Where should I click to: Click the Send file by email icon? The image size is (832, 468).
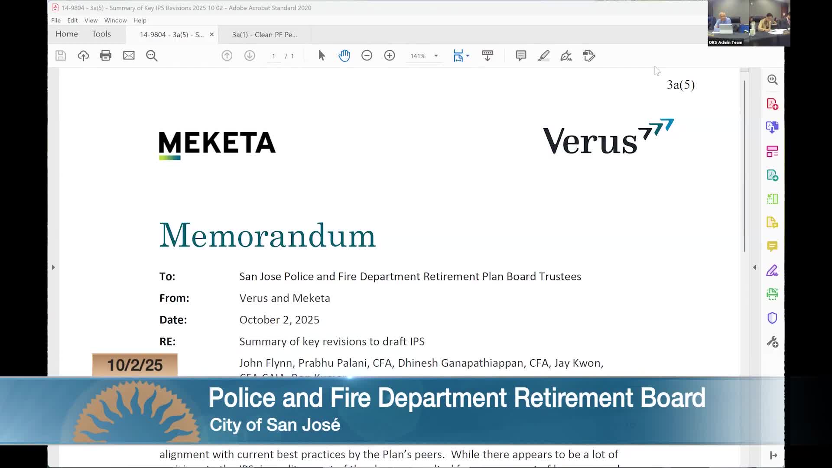[x=129, y=55]
